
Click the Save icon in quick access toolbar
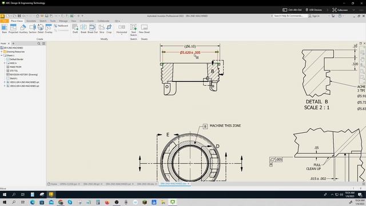[19, 16]
